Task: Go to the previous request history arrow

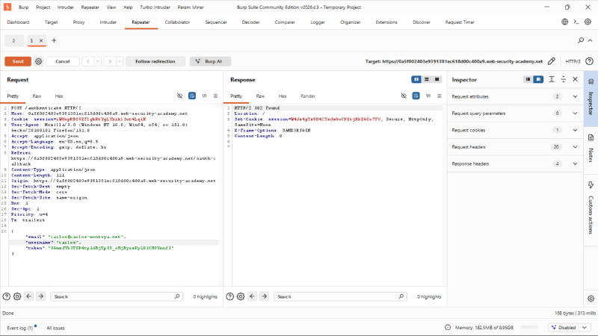Action: point(88,61)
